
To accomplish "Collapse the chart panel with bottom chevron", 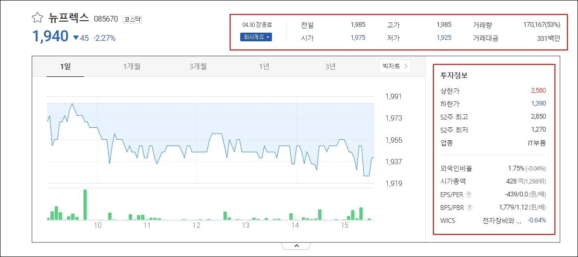I will point(296,245).
